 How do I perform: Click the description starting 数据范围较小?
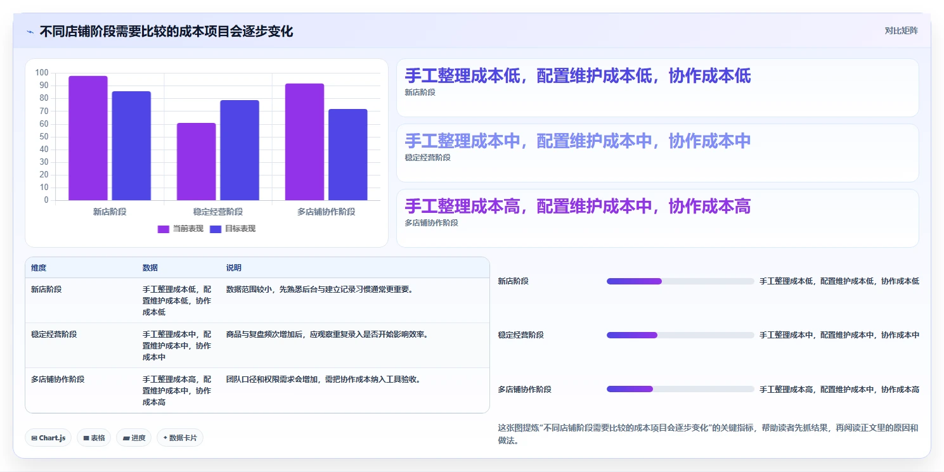click(320, 290)
